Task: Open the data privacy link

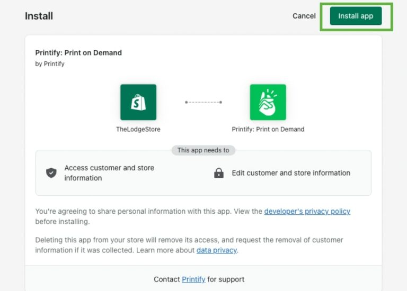Action: [x=216, y=250]
